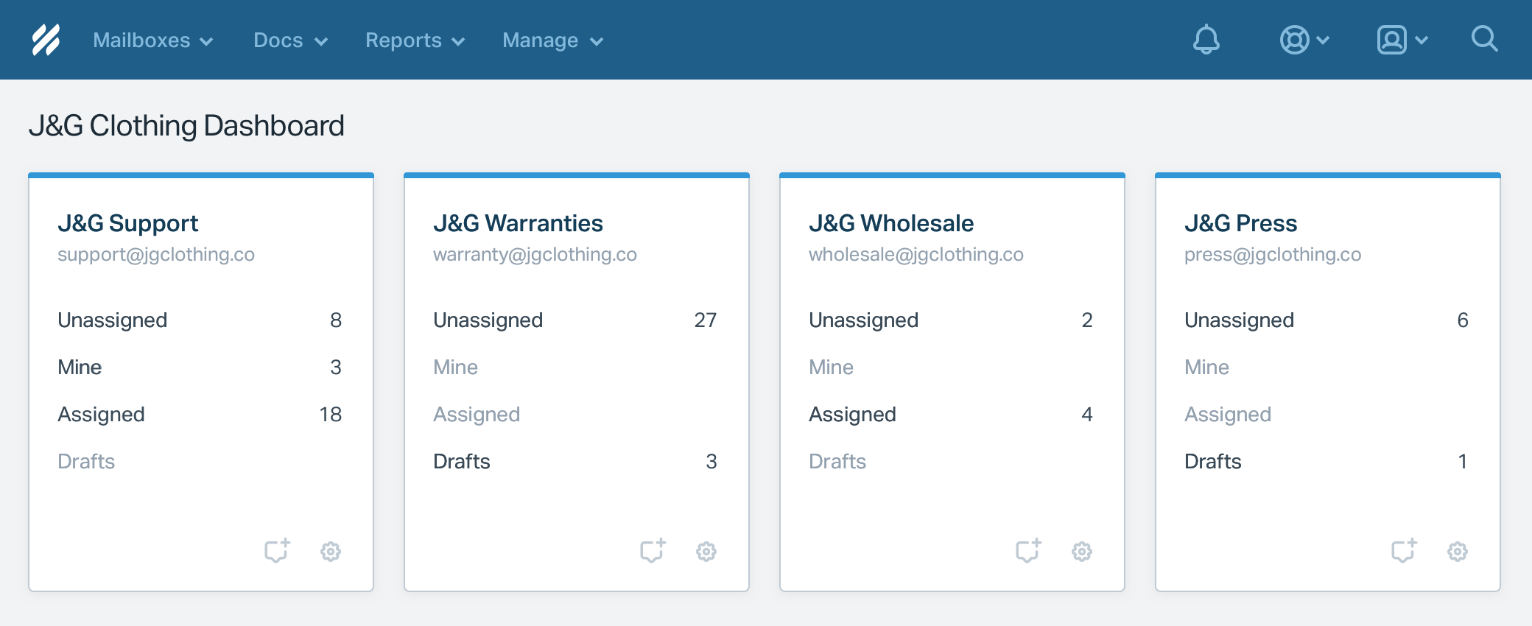Image resolution: width=1532 pixels, height=626 pixels.
Task: Start new conversation in J&G Press
Action: pyautogui.click(x=1404, y=550)
